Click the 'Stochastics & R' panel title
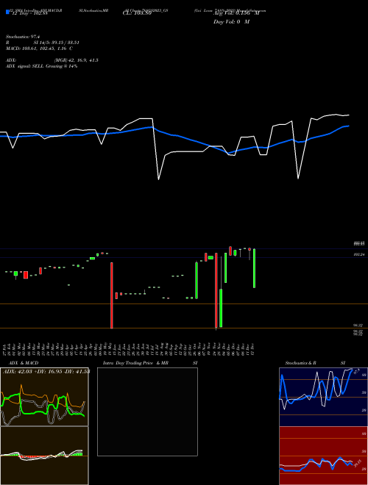This screenshot has width=368, height=485. click(300, 363)
